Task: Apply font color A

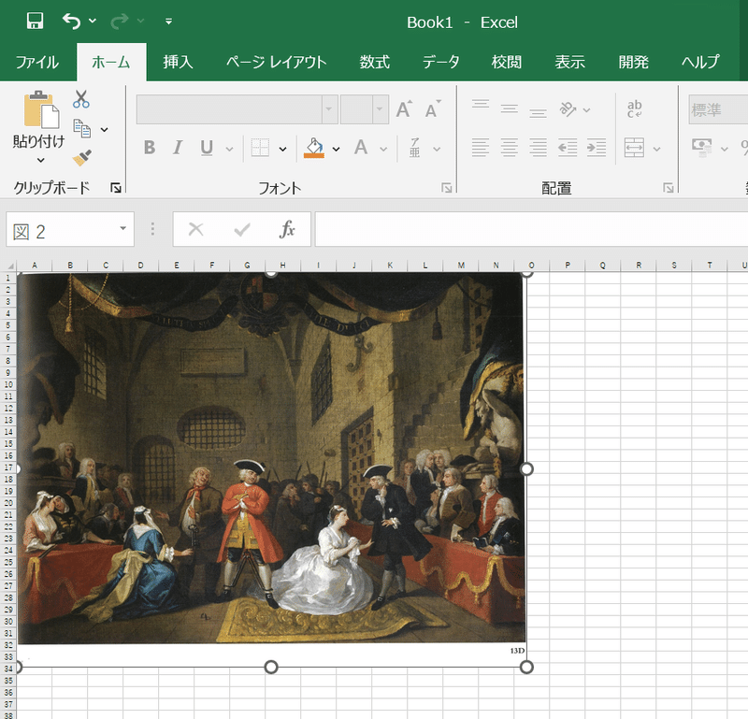Action: point(361,148)
